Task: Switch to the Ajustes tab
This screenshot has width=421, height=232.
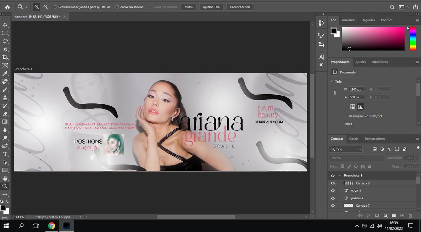Action: pyautogui.click(x=360, y=62)
